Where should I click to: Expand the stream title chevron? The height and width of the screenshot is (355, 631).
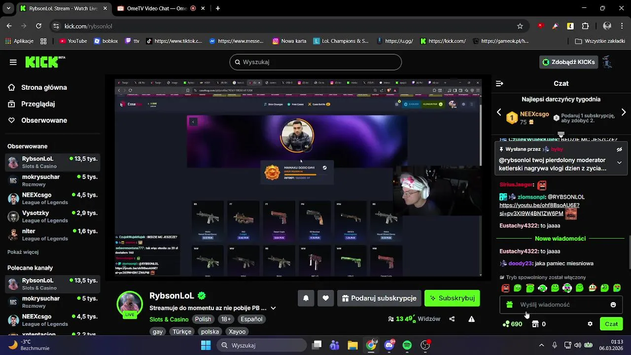(273, 308)
